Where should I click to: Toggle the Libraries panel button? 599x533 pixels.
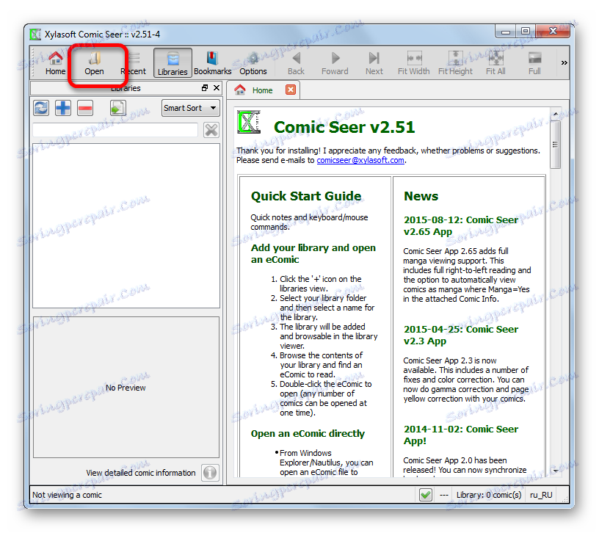pyautogui.click(x=173, y=63)
